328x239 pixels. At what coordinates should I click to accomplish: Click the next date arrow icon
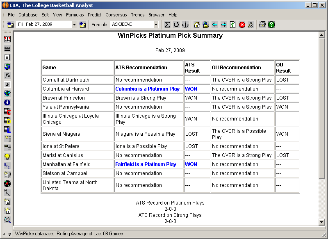[83, 25]
